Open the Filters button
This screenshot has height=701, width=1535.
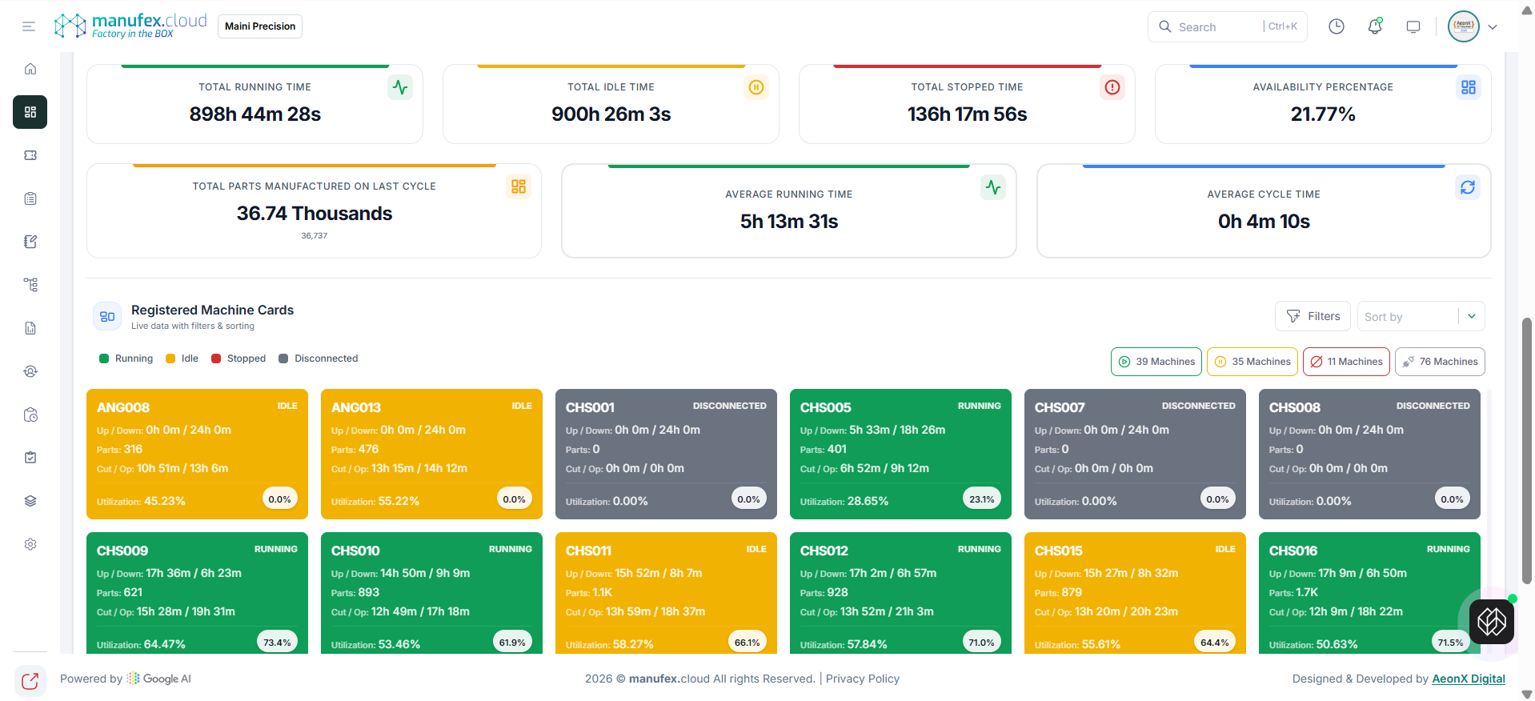1313,316
